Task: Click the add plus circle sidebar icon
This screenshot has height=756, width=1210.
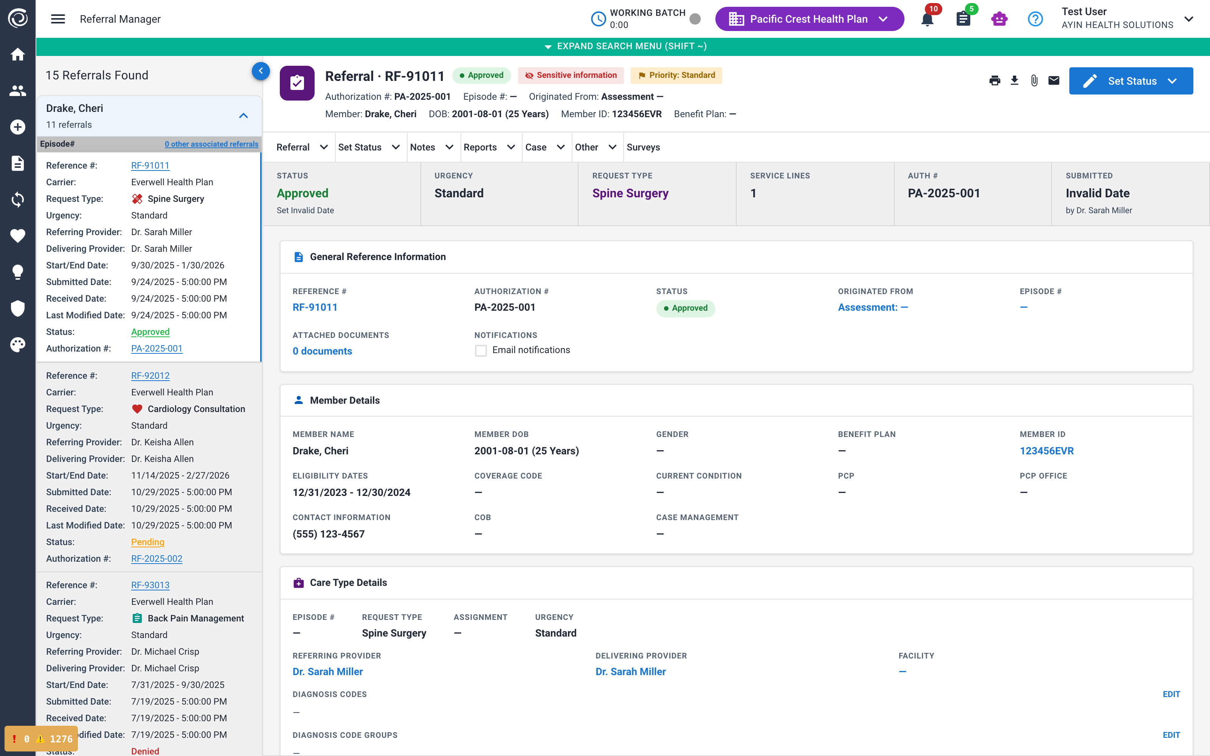Action: 17,127
